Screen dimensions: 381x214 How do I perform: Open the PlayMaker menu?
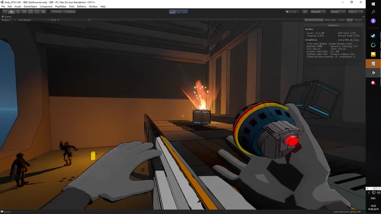(x=61, y=7)
